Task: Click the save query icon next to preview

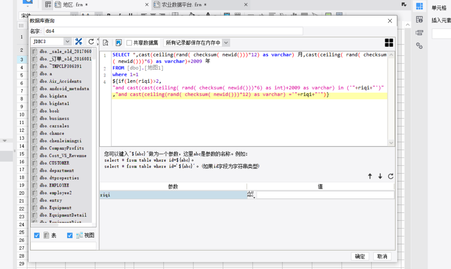Action: tap(119, 43)
